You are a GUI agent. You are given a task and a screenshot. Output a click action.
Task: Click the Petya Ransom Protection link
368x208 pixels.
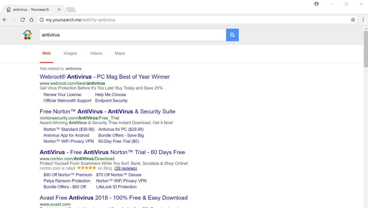67,181
